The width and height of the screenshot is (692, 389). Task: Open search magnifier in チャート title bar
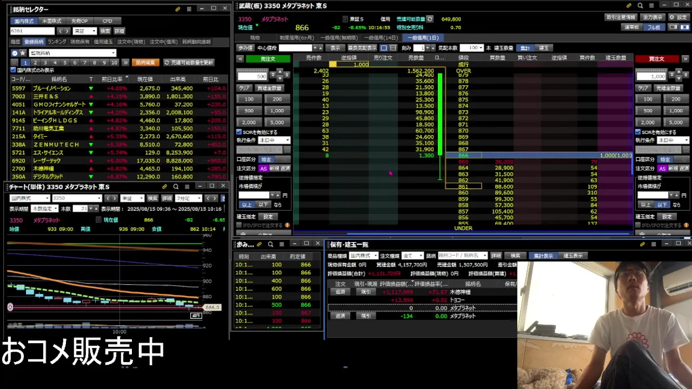click(x=176, y=186)
